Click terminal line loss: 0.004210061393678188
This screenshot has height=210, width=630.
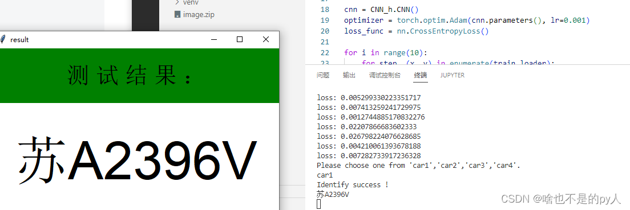pos(369,146)
